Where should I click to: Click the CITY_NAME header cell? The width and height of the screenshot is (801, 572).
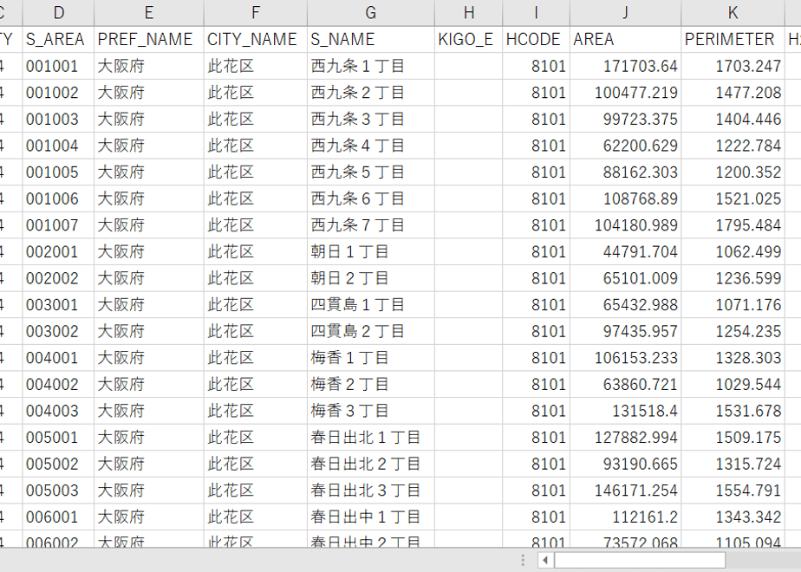(256, 39)
